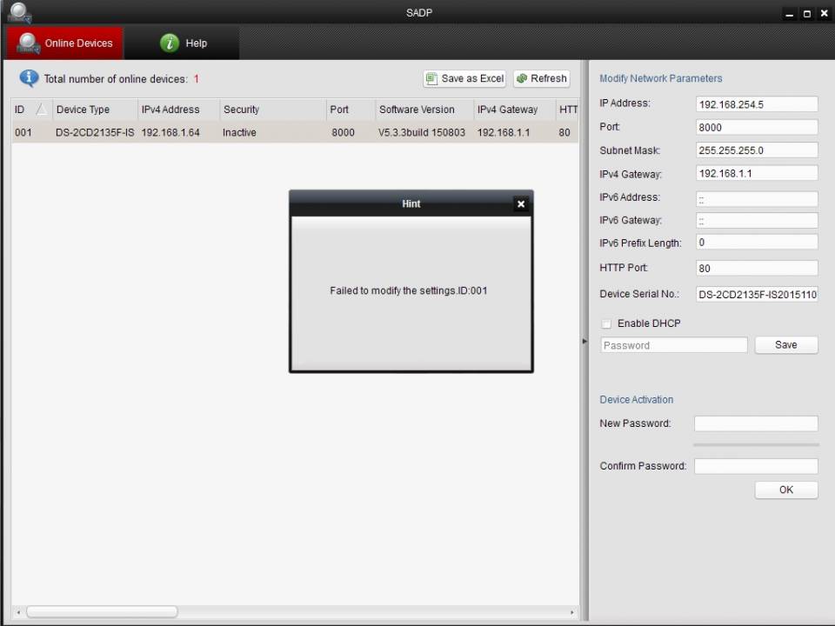Sort by IPv4 Gateway column
This screenshot has width=835, height=626.
[x=514, y=110]
